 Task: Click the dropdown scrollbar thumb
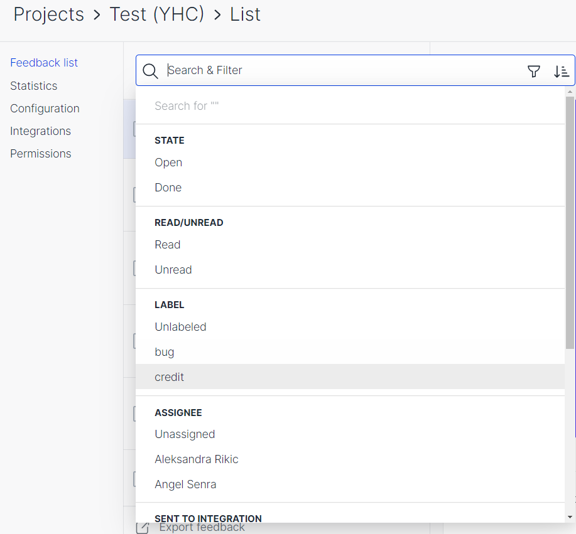point(570,223)
